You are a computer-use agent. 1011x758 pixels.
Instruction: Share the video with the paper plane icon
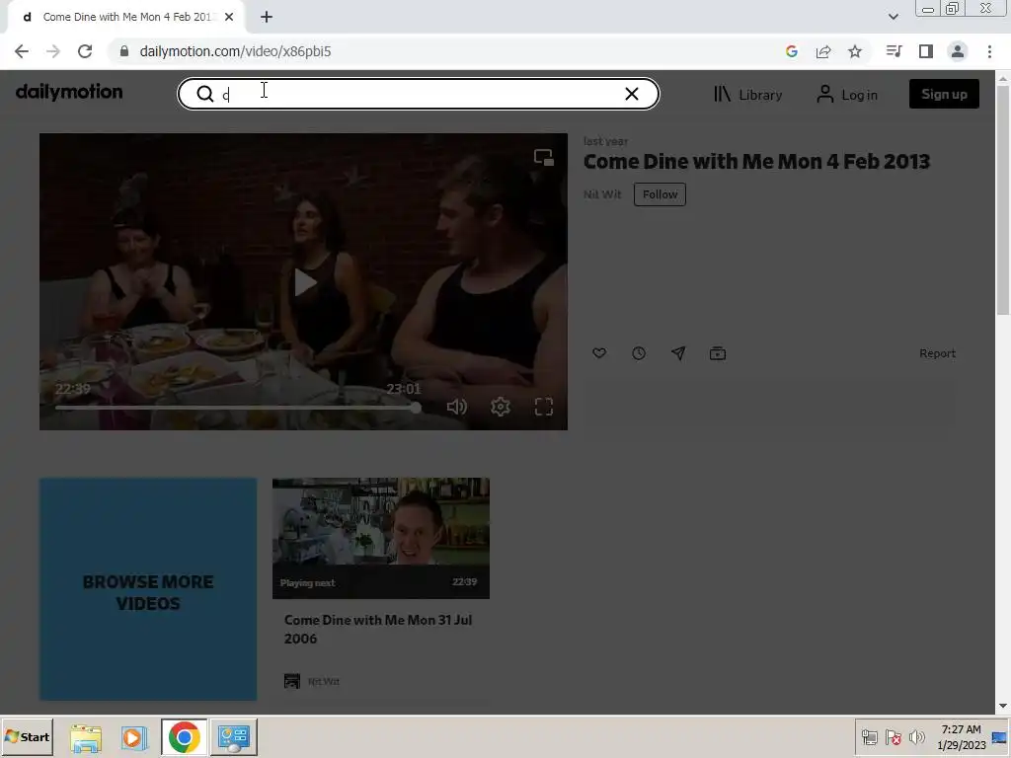pyautogui.click(x=678, y=353)
